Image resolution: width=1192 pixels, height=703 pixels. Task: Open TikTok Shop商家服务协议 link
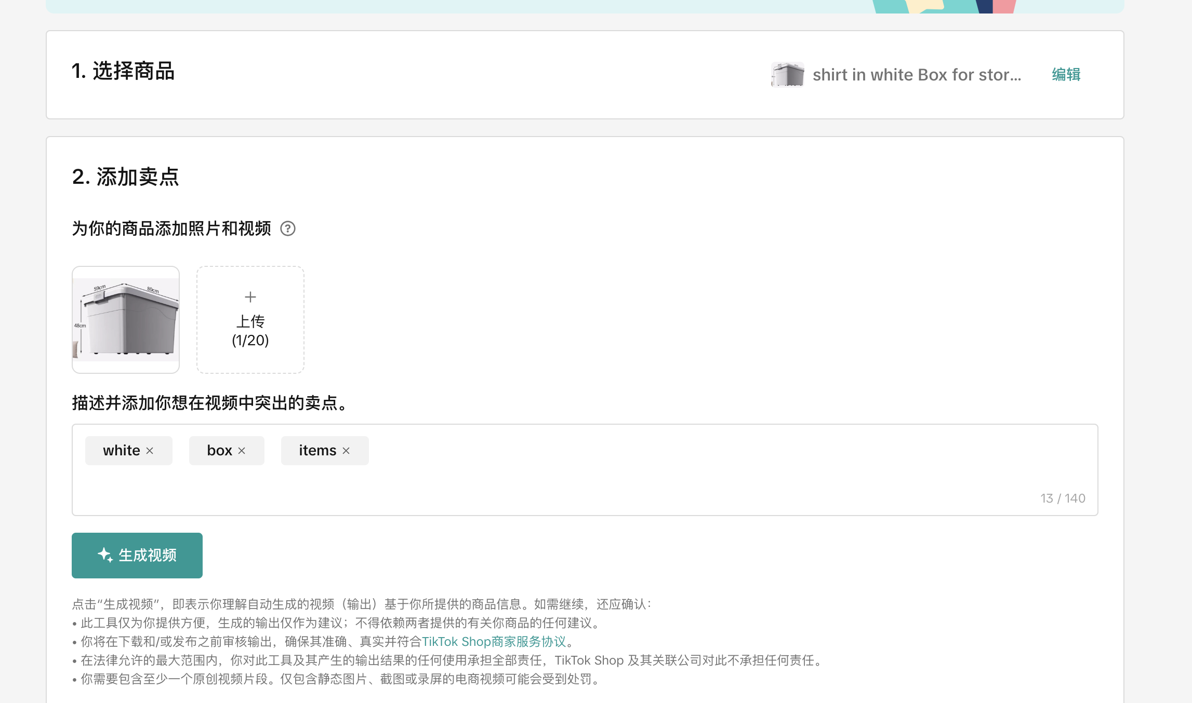493,642
